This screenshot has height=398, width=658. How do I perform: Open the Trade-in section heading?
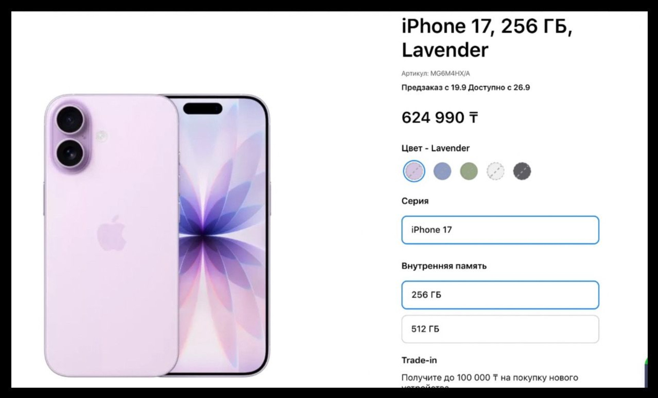[x=419, y=360]
